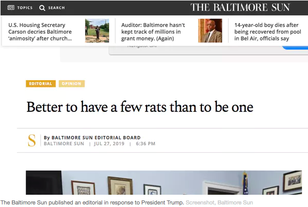The image size is (308, 207).
Task: Go to The Baltimore Sun homepage logo
Action: (x=240, y=8)
